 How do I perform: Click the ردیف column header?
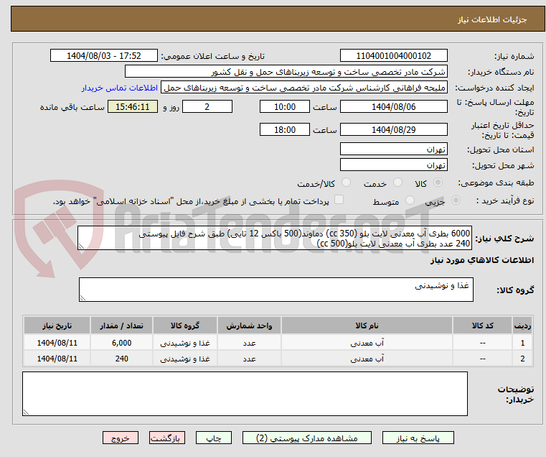(522, 326)
